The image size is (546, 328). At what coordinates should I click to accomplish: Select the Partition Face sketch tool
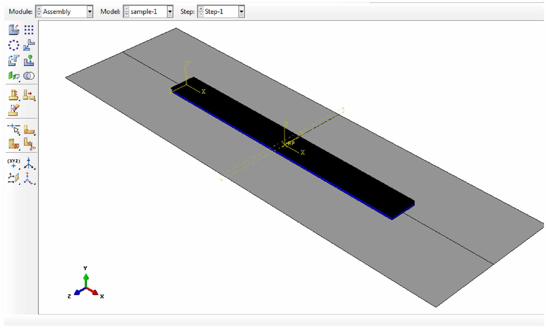coord(29,129)
